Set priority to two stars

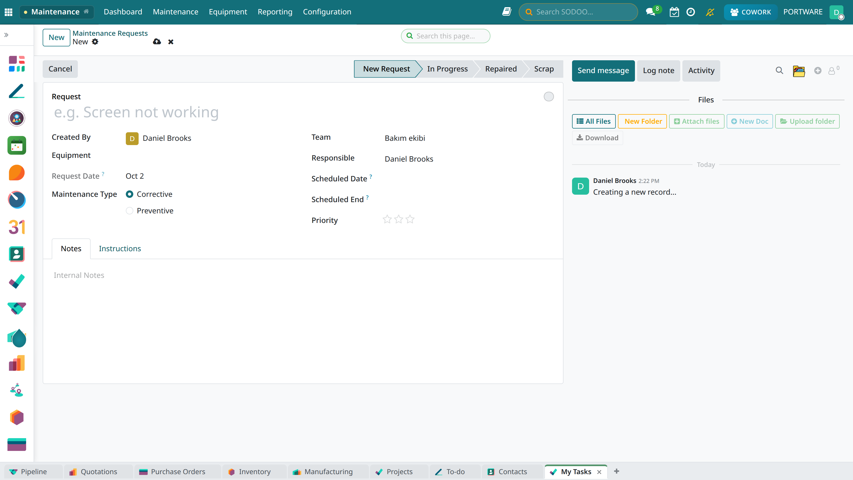pyautogui.click(x=399, y=219)
